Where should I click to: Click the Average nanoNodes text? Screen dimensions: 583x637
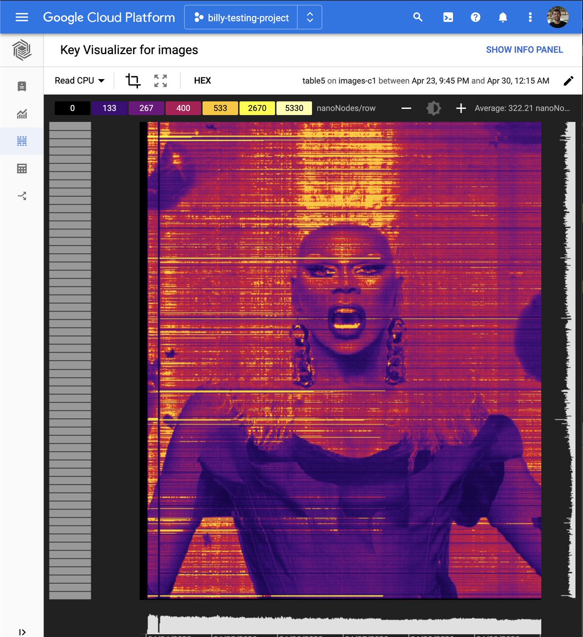click(522, 108)
